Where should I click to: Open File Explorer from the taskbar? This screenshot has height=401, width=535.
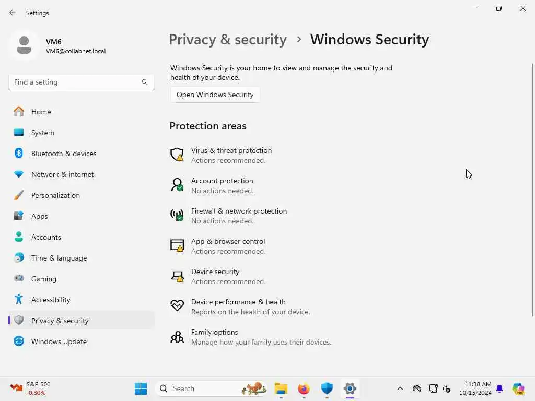[281, 388]
